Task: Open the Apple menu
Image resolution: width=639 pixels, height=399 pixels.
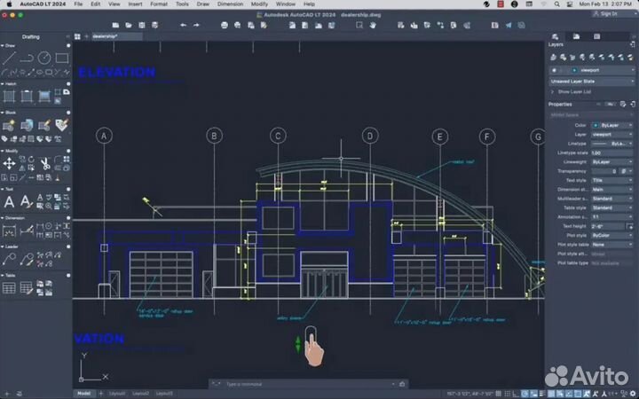Action: coord(9,4)
